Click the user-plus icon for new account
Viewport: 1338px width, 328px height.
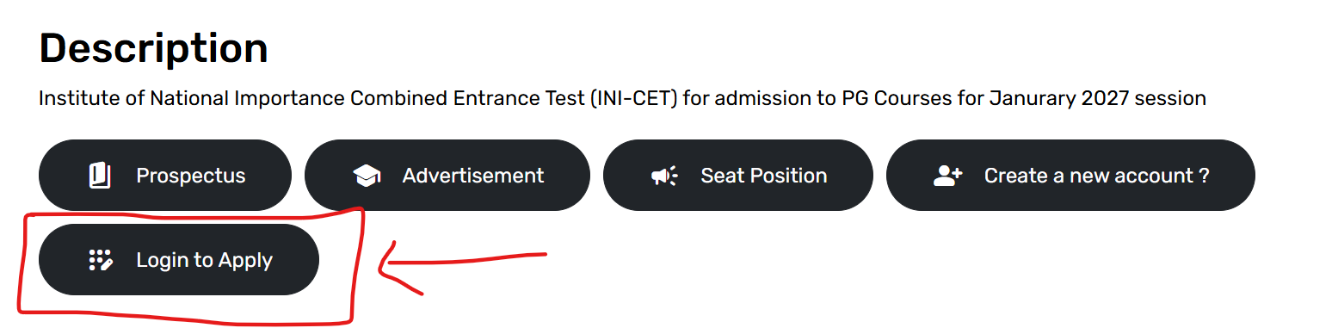947,176
